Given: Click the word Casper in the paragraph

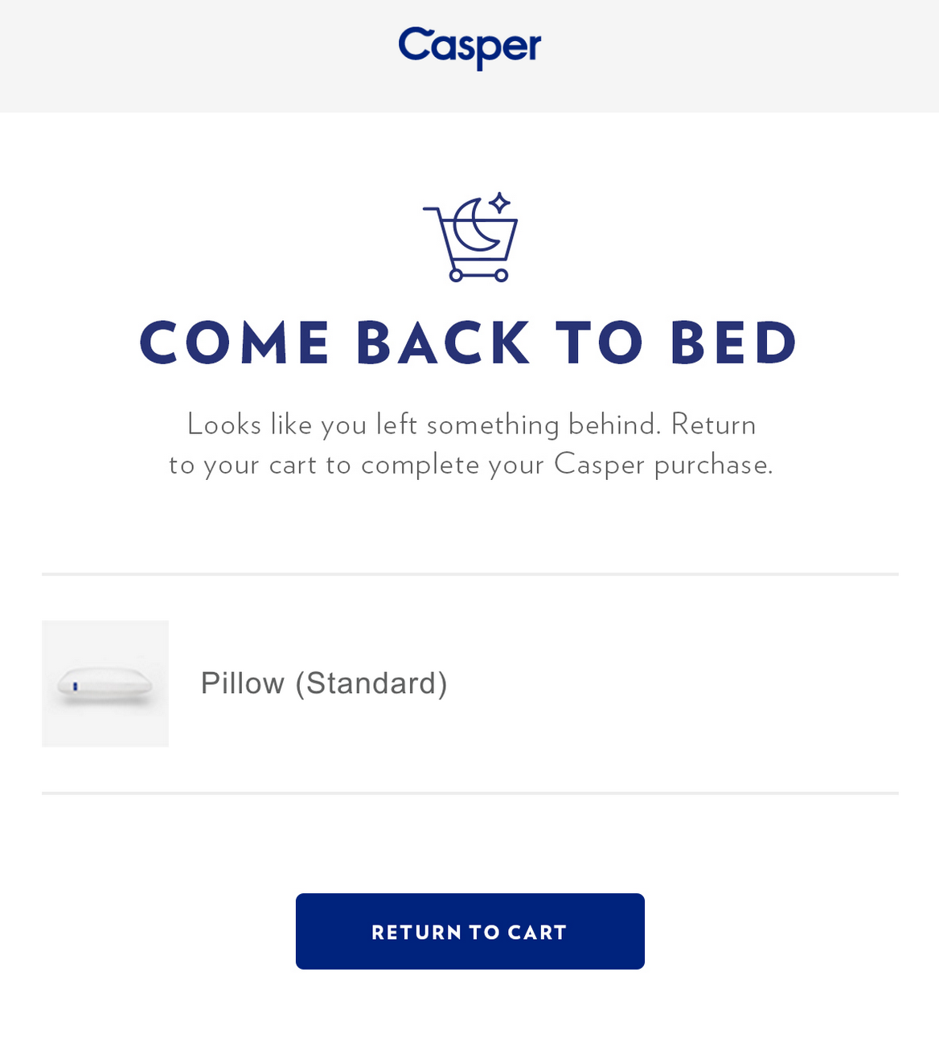Looking at the screenshot, I should [x=599, y=465].
